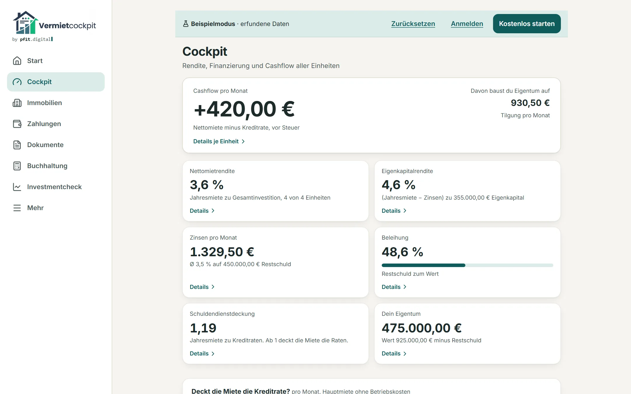
Task: Click the 1.329,50 € Zinsen value
Action: (x=222, y=252)
